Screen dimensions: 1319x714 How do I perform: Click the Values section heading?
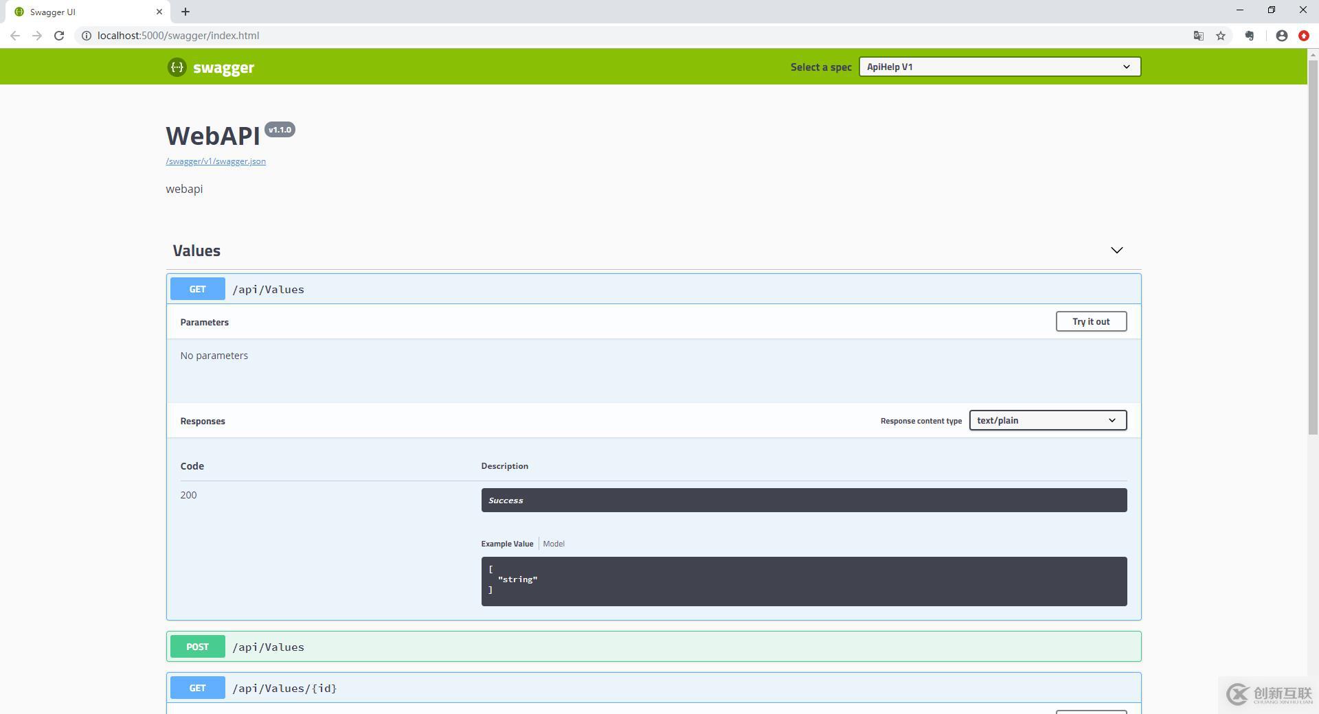(196, 251)
